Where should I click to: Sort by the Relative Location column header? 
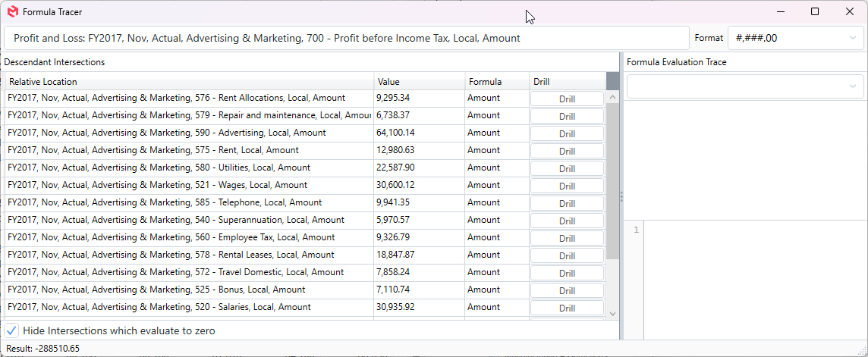(x=190, y=82)
